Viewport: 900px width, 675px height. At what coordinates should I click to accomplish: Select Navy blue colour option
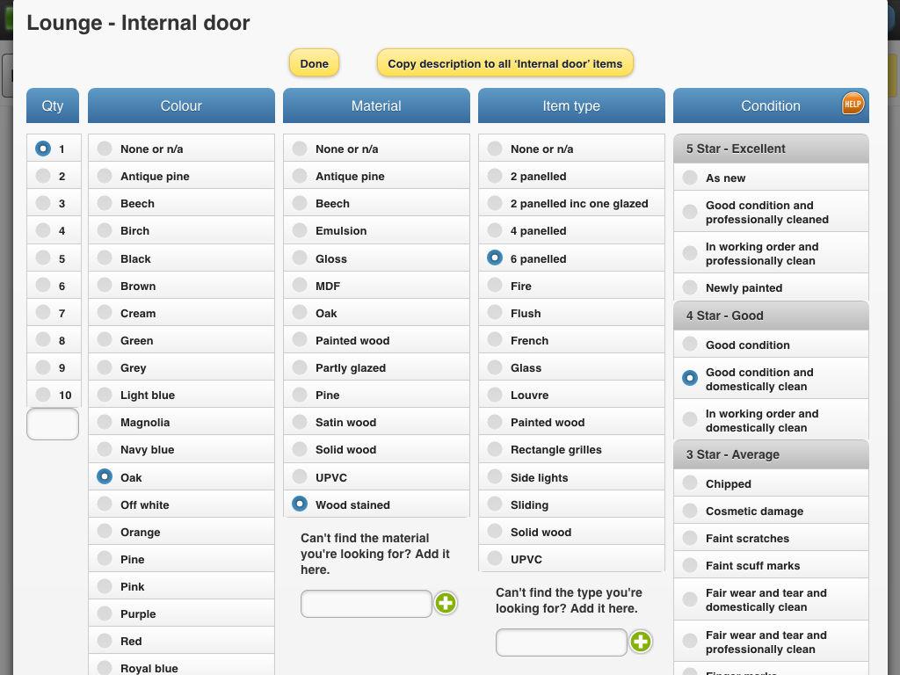point(105,449)
